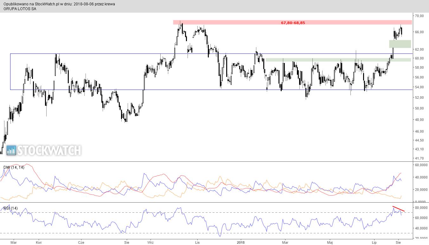Viewport: 429px width, 245px height.
Task: Click the 'Maj' month label on time axis
Action: pos(330,242)
